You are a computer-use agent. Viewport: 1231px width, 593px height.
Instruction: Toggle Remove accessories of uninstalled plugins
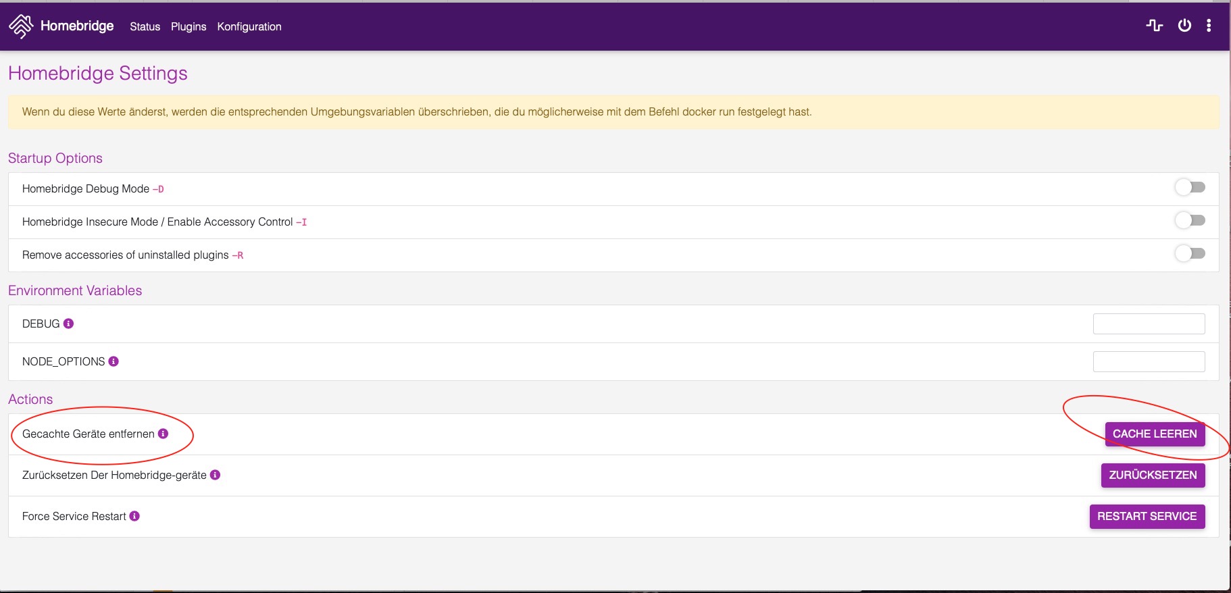pyautogui.click(x=1190, y=253)
